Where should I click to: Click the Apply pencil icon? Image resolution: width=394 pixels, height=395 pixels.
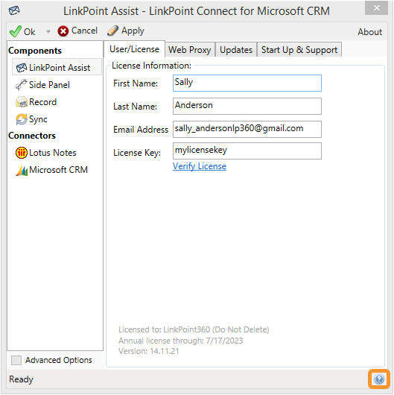pyautogui.click(x=112, y=31)
